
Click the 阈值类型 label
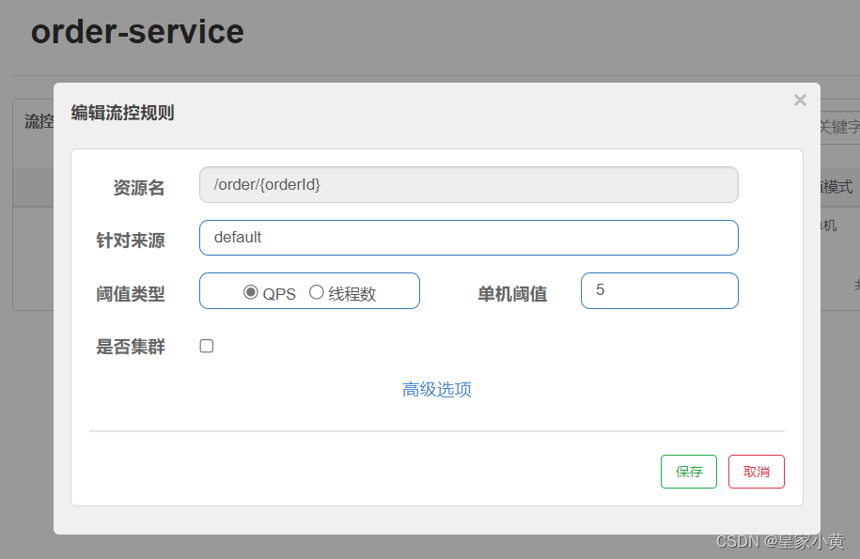(131, 294)
